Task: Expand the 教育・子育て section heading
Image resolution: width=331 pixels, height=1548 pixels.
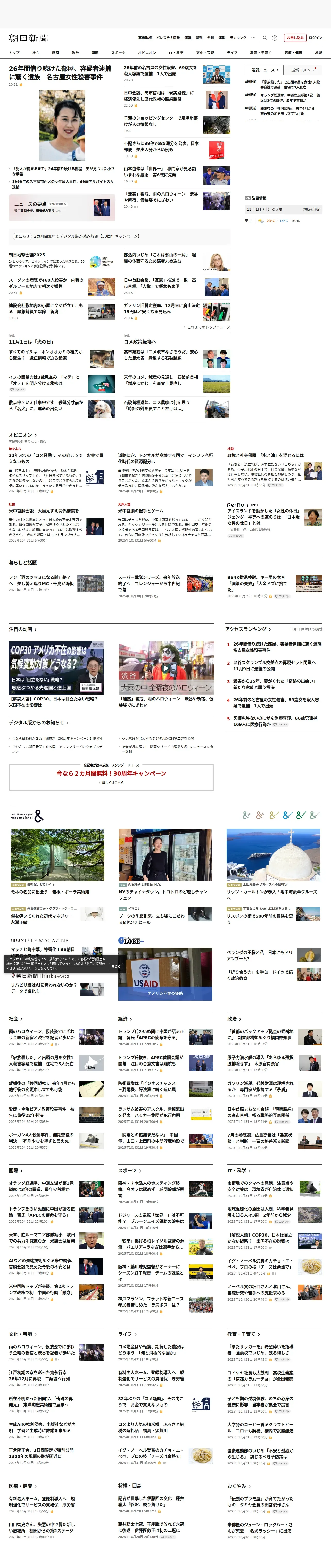Action: coord(243,1334)
